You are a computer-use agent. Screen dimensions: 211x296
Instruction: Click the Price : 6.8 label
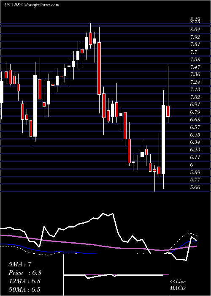tap(25, 273)
